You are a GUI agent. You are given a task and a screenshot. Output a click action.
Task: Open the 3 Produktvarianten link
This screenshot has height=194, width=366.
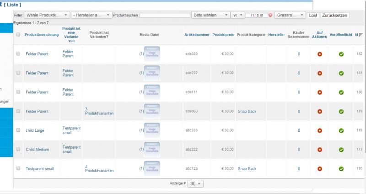(99, 111)
